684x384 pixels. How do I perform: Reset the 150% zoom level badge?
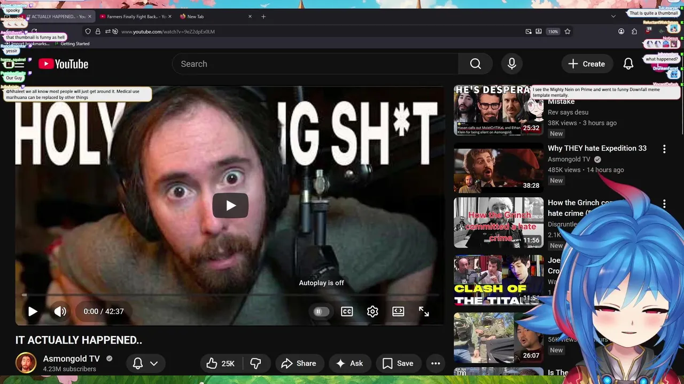tap(553, 31)
